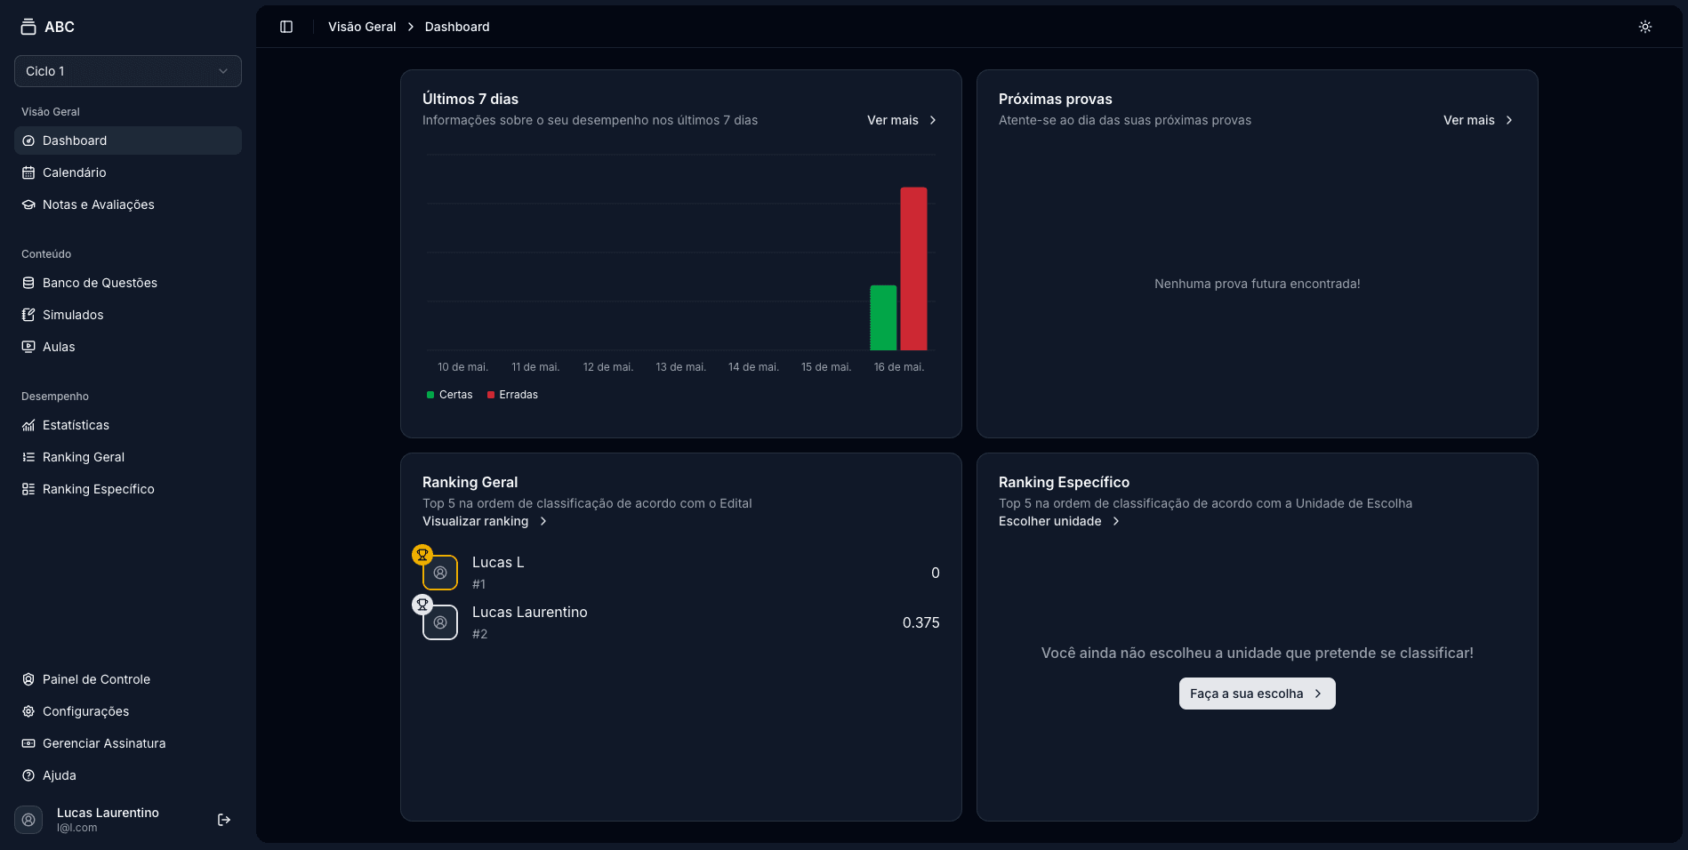Open Lucas L's profile avatar
Image resolution: width=1688 pixels, height=850 pixels.
click(440, 573)
